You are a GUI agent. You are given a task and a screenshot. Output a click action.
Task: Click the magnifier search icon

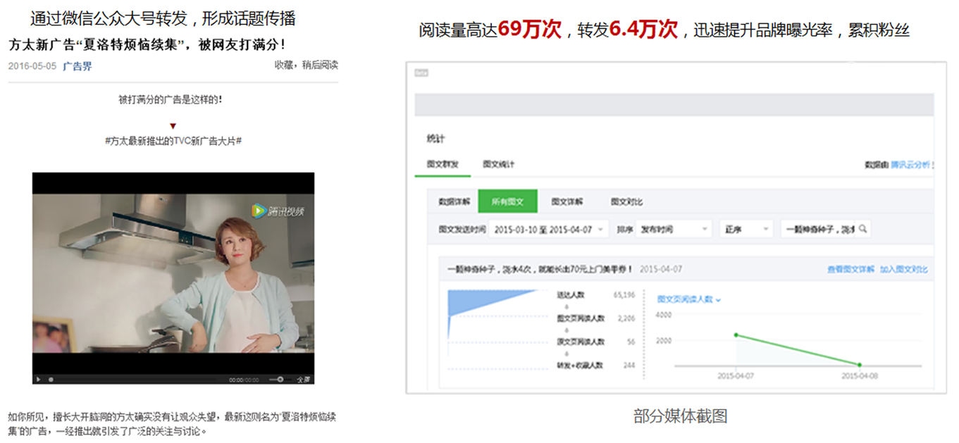862,230
